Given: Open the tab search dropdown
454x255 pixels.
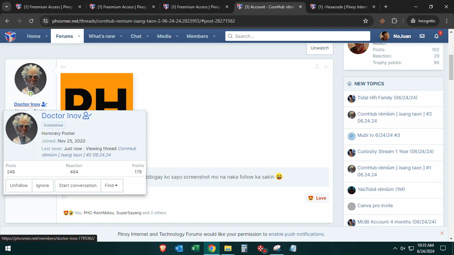Looking at the screenshot, I should point(6,7).
